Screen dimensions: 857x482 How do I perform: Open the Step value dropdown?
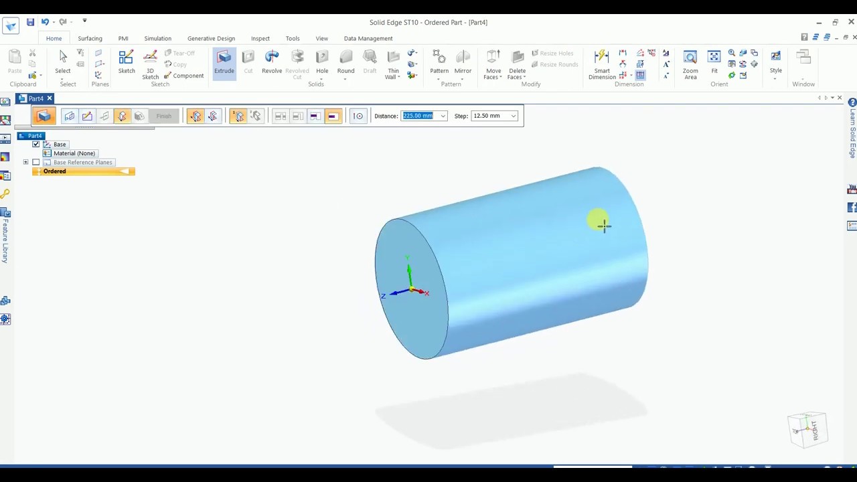514,116
